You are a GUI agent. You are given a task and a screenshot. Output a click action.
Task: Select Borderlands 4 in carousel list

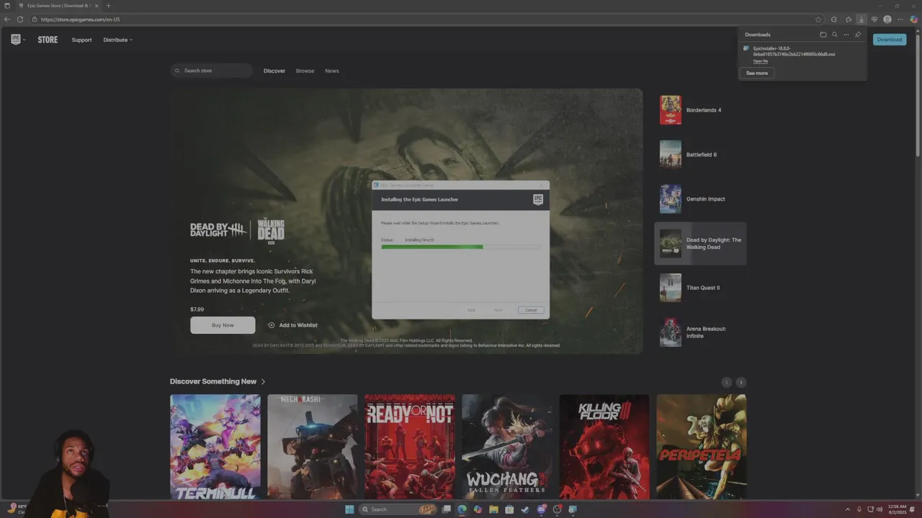point(700,110)
